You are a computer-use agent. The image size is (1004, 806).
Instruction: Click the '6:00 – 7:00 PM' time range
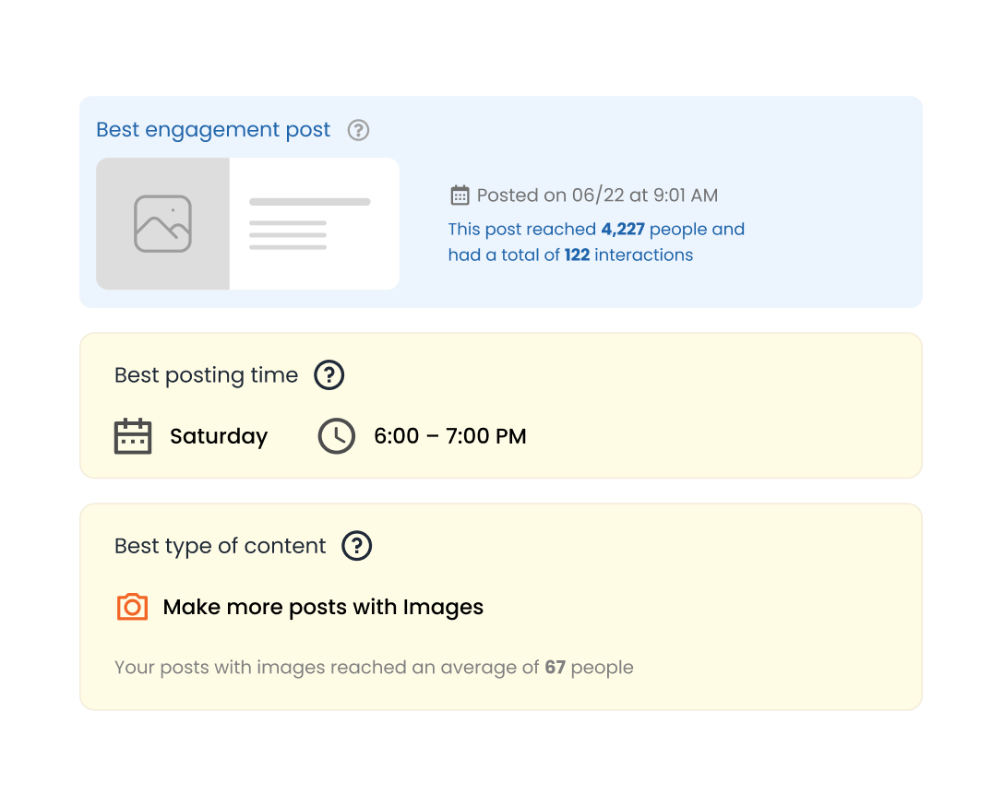click(x=450, y=436)
